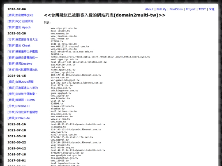Viewport: 222px width, 166px height.
Task: Click the dns2.topschool.com.tw list entry
Action: point(65,163)
